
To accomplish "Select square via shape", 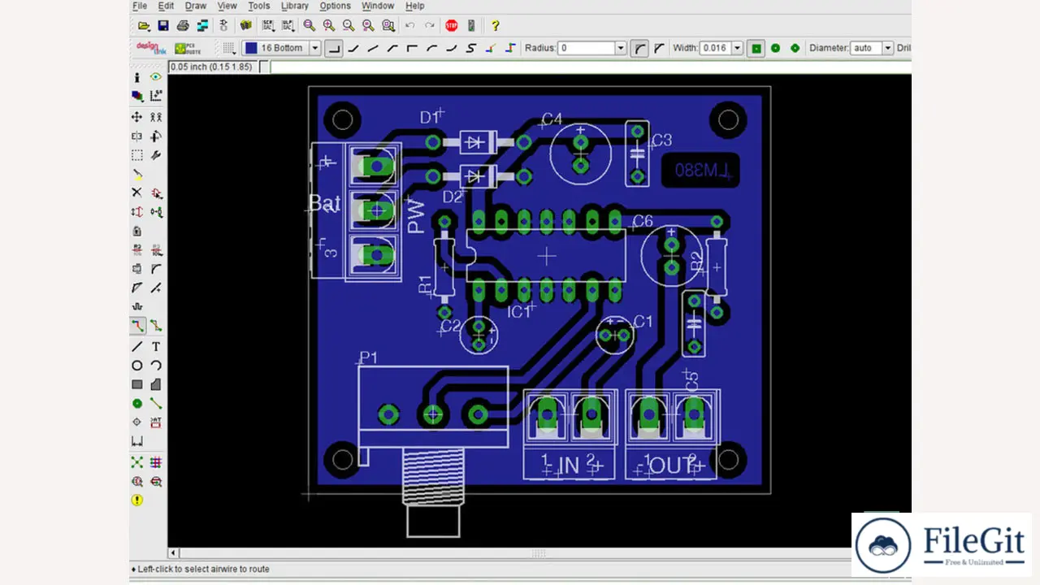I will tap(756, 48).
